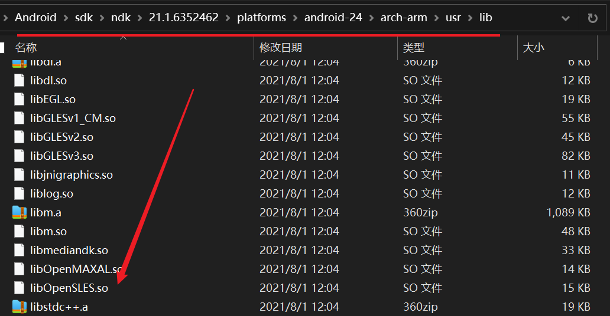Select the libGLESv1_CM.so file name
Image resolution: width=610 pixels, height=316 pixels.
[73, 118]
